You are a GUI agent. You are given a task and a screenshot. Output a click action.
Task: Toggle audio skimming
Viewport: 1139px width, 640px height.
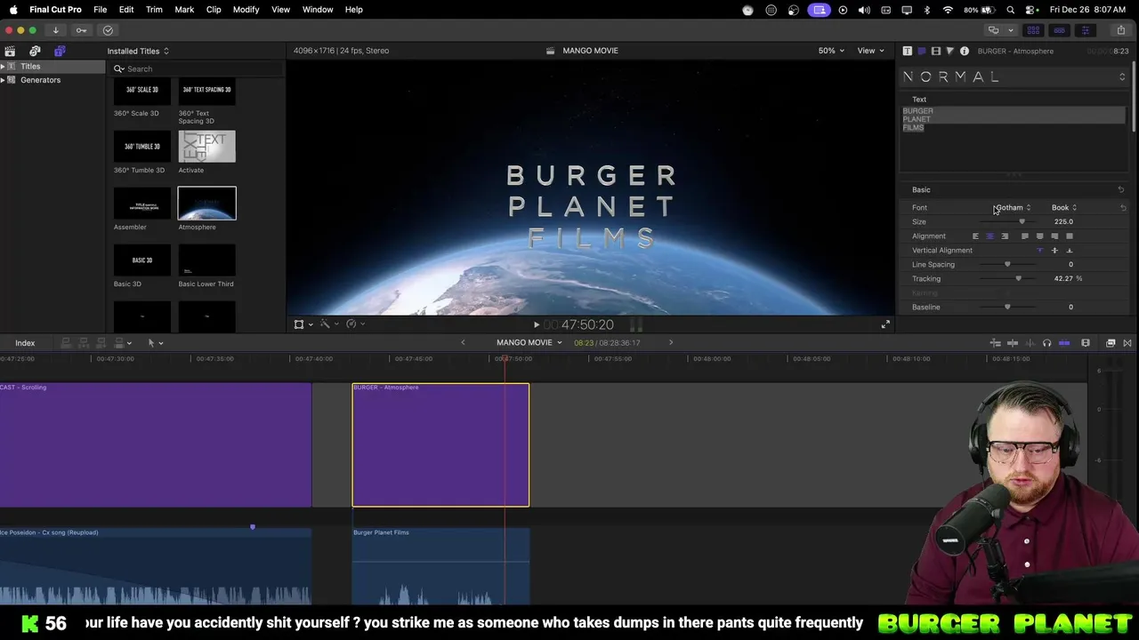tap(1030, 343)
